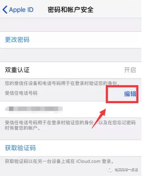
Task: Tap 编辑 to edit trusted numbers
Action: pyautogui.click(x=130, y=94)
